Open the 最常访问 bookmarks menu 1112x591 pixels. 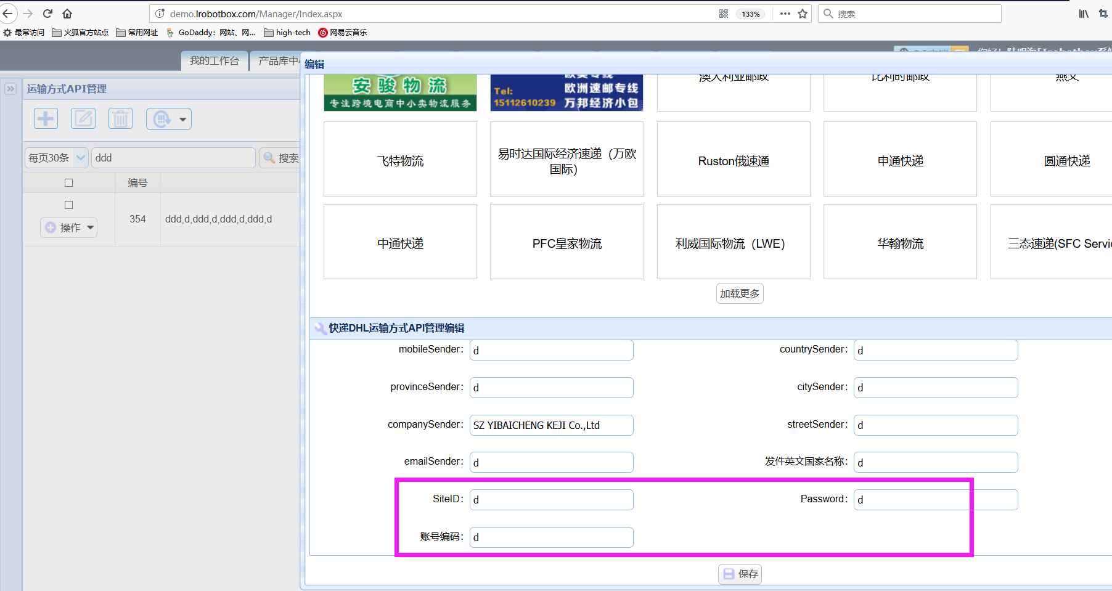point(24,33)
